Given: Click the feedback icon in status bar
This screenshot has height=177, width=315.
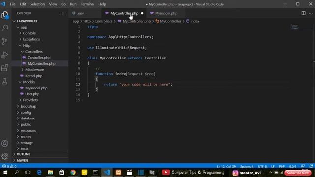Looking at the screenshot, I should (x=302, y=166).
